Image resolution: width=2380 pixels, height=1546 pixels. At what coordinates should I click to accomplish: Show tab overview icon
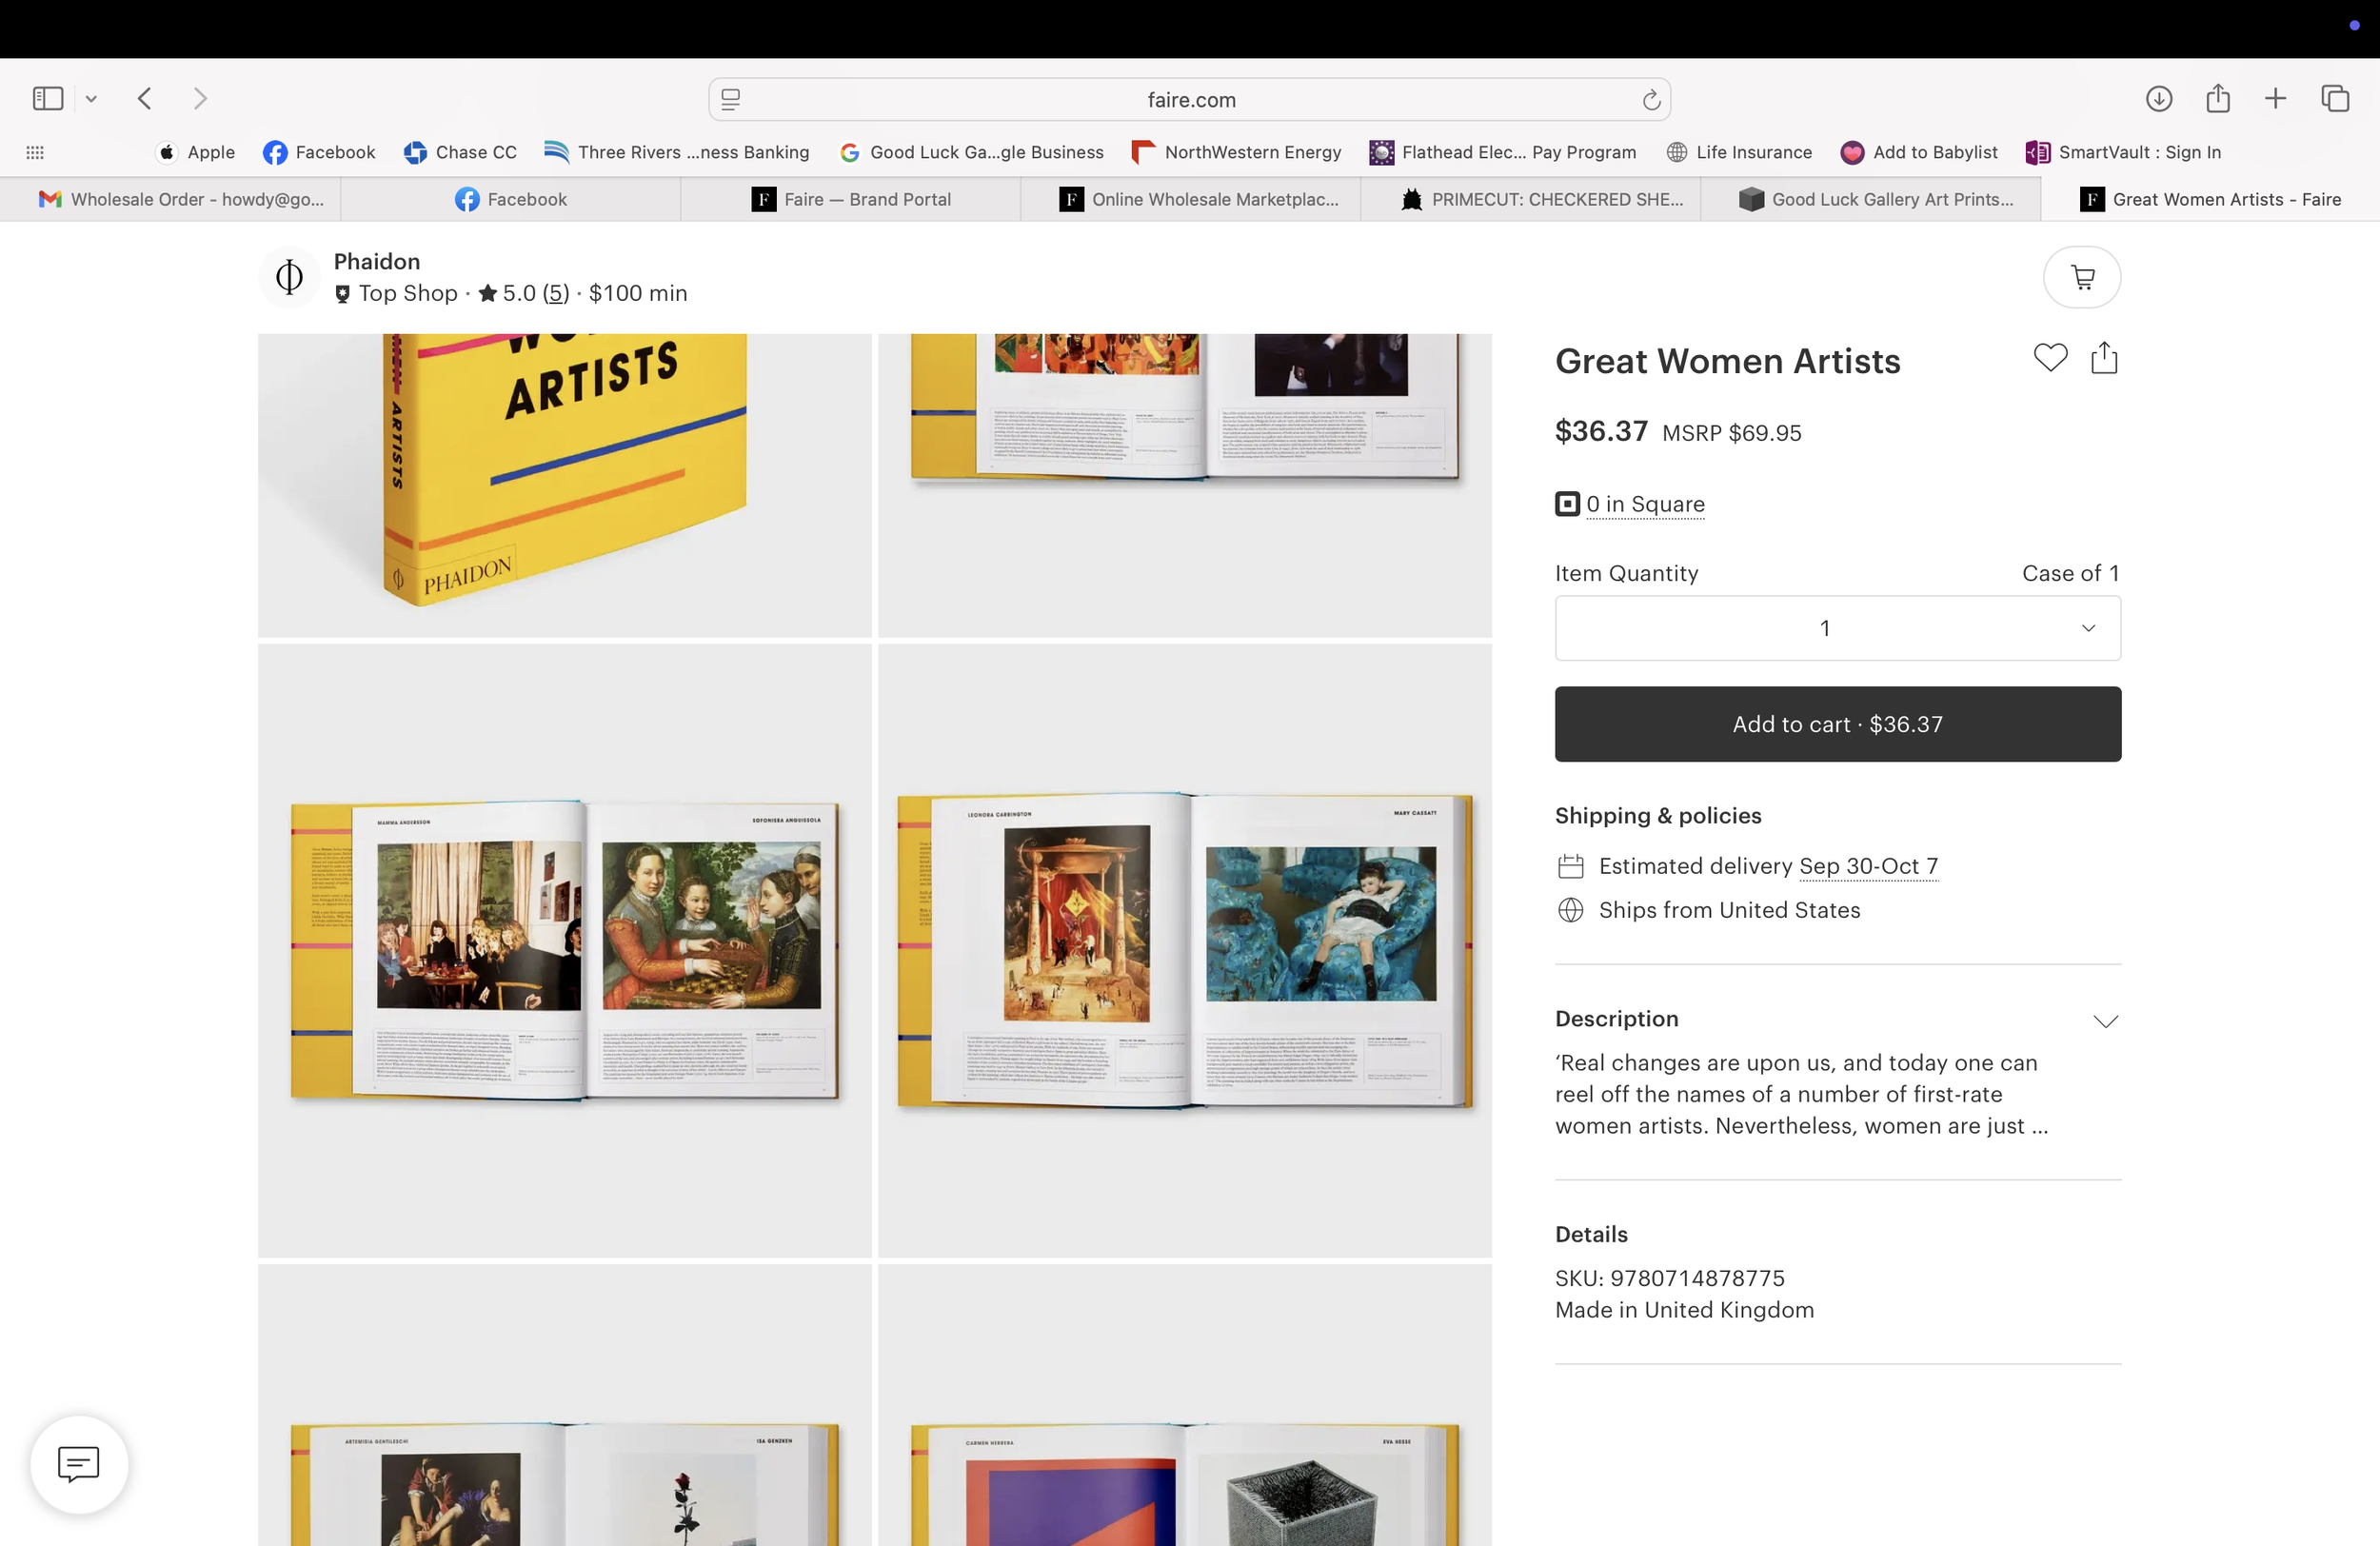(2335, 98)
